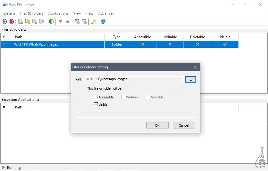Click the green Running status icon
The width and height of the screenshot is (268, 171).
(x=4, y=167)
